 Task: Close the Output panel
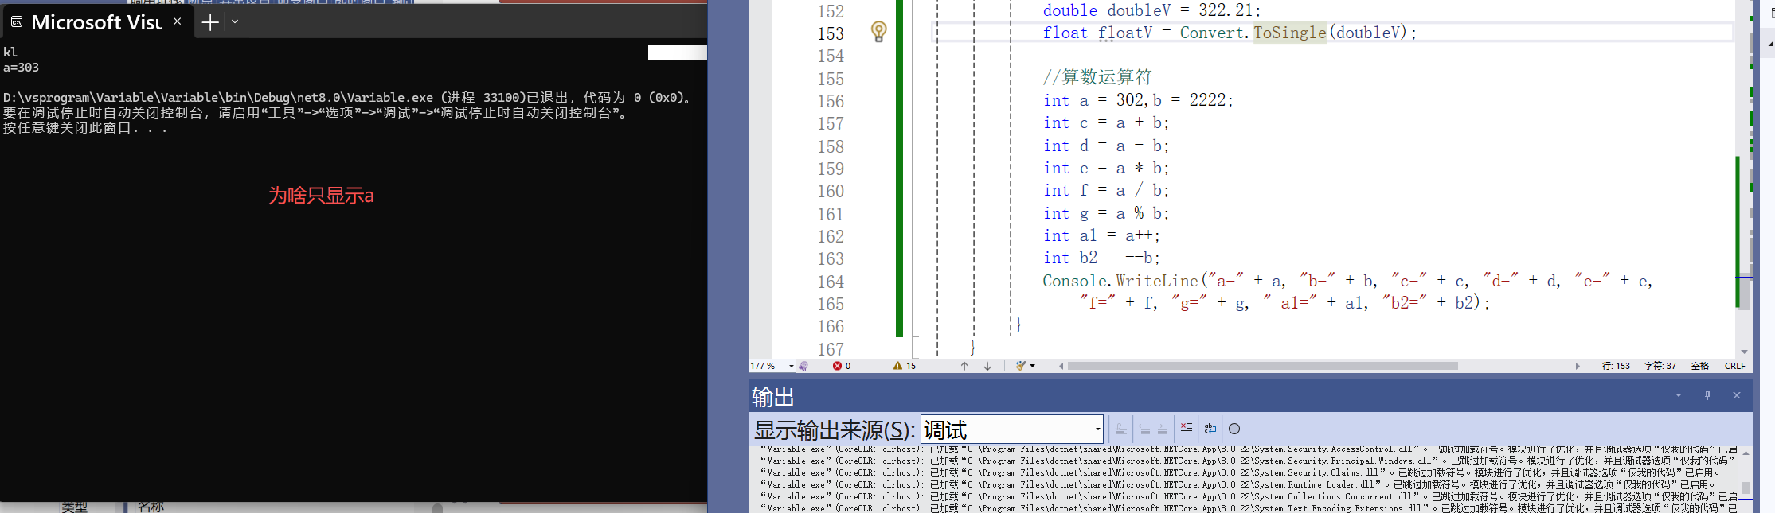[1737, 395]
